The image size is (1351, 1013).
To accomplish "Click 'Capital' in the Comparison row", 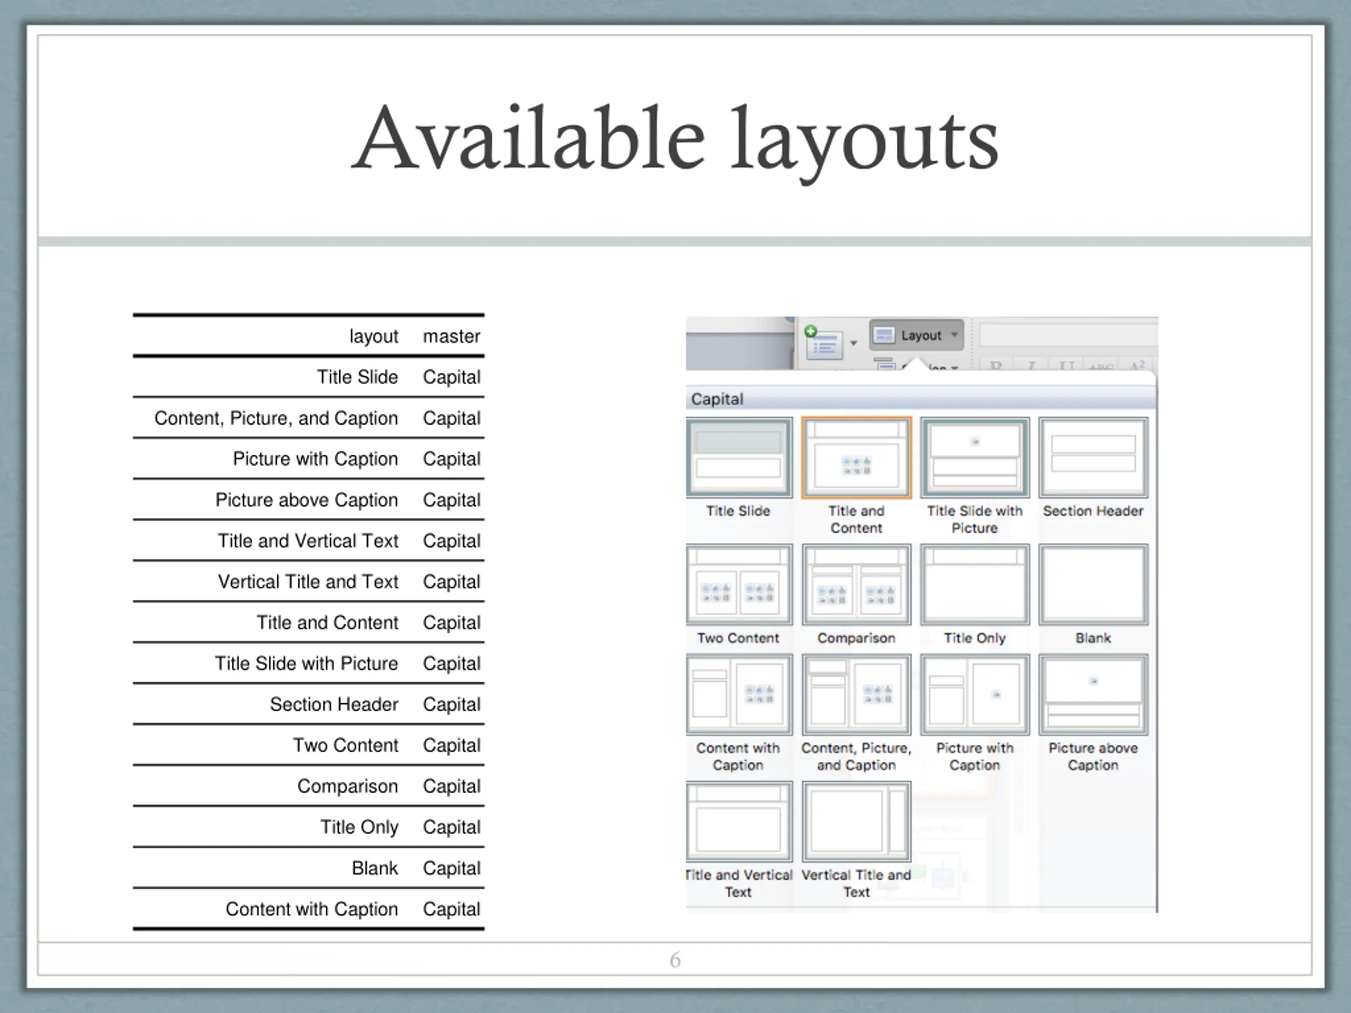I will tap(452, 786).
